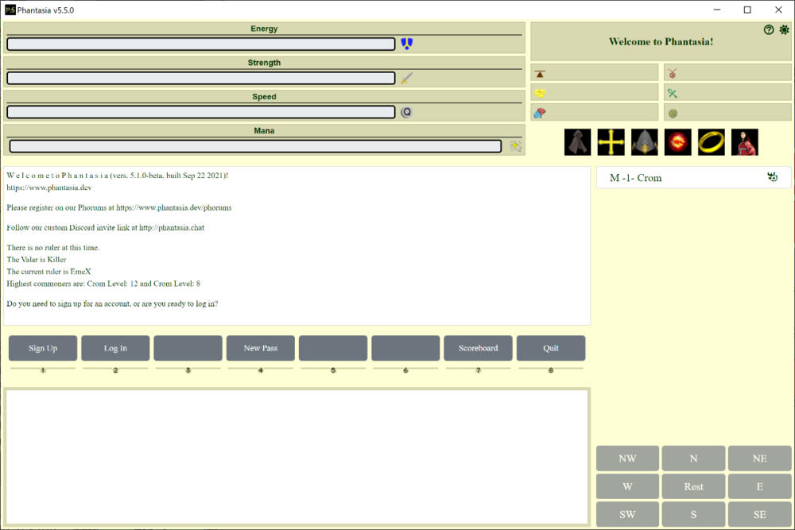Viewport: 795px width, 530px height.
Task: Click the chainmail helmet crown icon
Action: point(645,142)
